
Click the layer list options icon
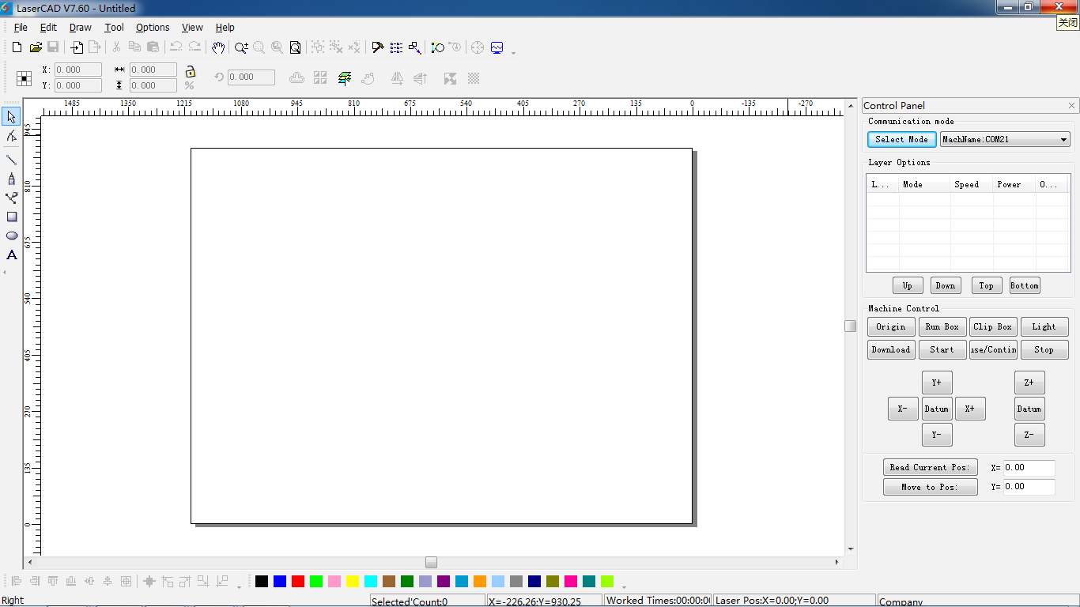(x=396, y=47)
